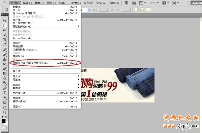Click the 调整边缘... button
Viewport: 202px width, 133px height.
tap(143, 9)
